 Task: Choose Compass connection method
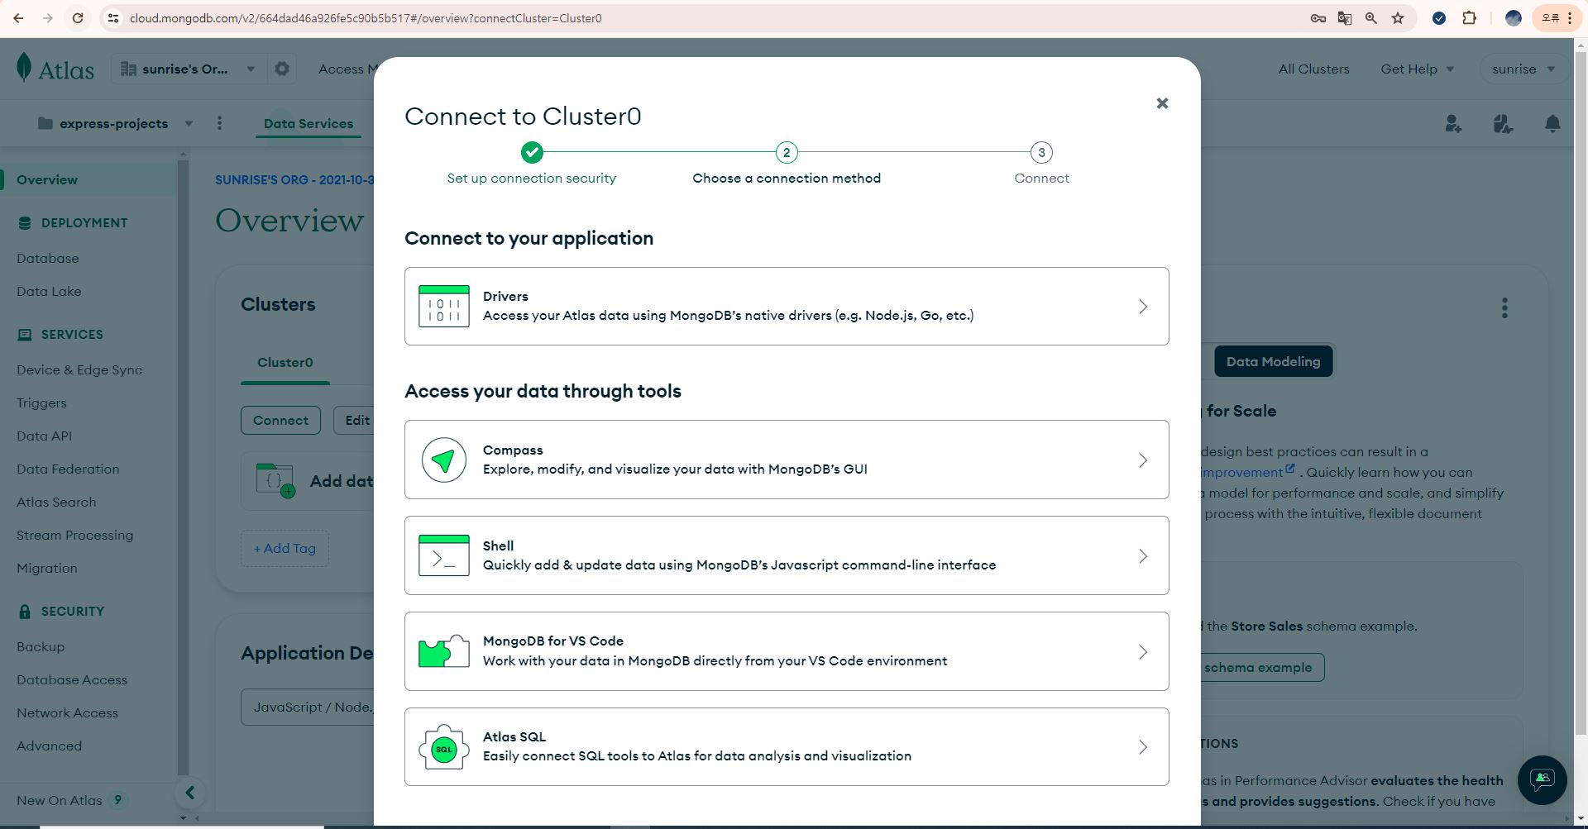tap(787, 460)
